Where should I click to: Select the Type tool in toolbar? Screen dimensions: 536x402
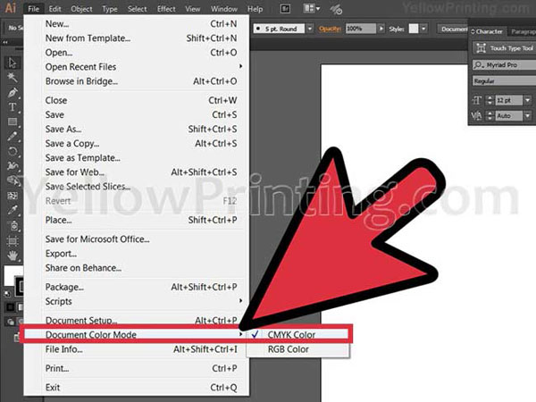13,107
